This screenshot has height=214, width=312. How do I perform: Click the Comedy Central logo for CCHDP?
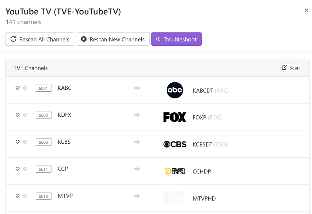coord(175,171)
